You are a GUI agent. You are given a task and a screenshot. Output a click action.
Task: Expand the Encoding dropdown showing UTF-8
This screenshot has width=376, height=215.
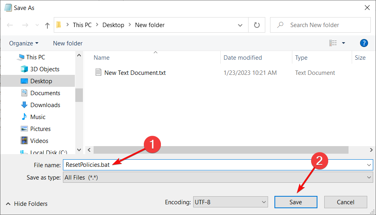230,202
